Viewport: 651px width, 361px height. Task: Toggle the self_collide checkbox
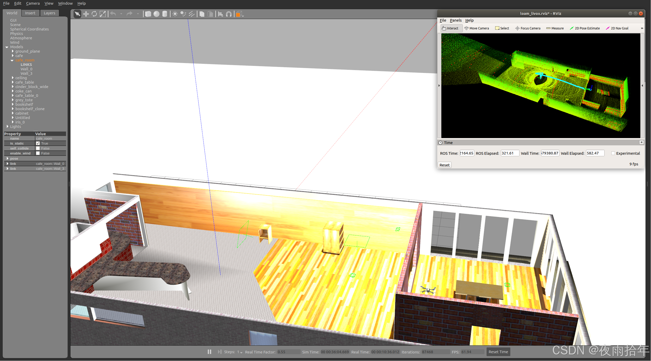[38, 148]
